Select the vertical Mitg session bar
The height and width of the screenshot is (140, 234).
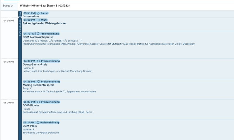pos(20,14)
